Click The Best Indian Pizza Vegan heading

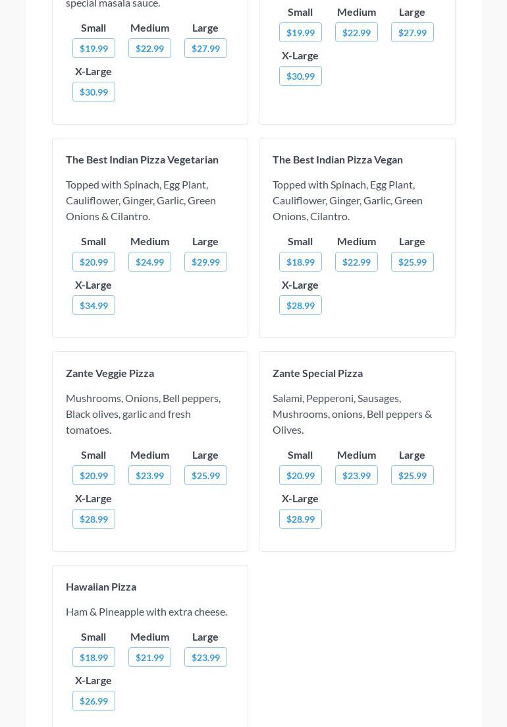[x=337, y=160]
